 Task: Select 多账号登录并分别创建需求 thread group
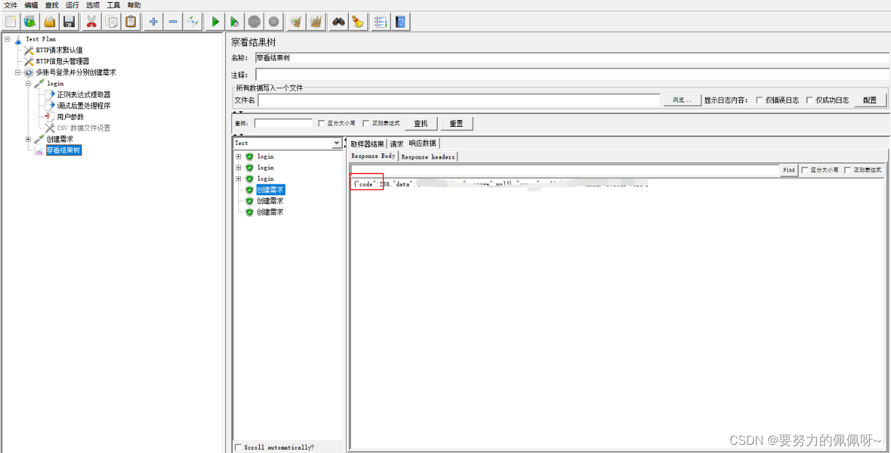point(75,73)
